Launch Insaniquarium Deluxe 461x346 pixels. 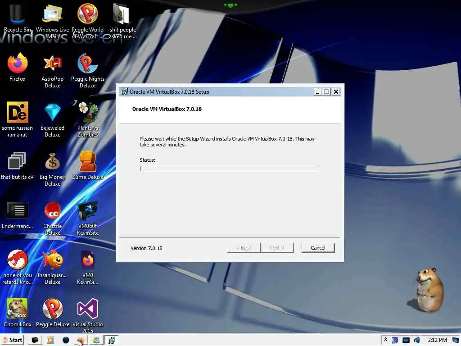coord(52,267)
